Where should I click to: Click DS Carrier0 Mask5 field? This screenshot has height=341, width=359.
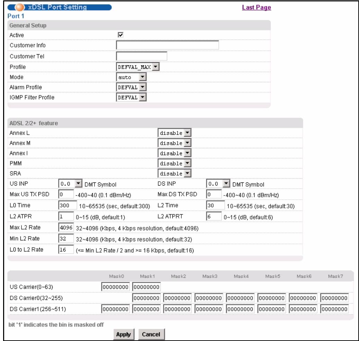coord(272,298)
